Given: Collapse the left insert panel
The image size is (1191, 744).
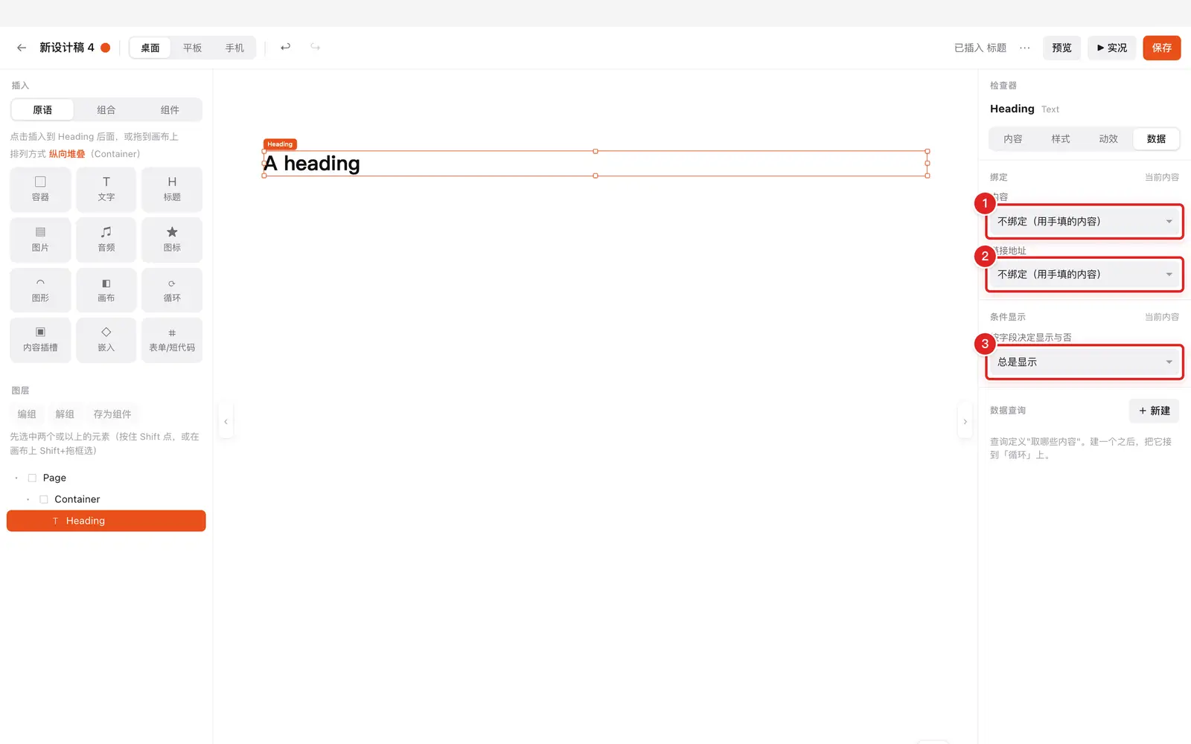Looking at the screenshot, I should (x=226, y=422).
